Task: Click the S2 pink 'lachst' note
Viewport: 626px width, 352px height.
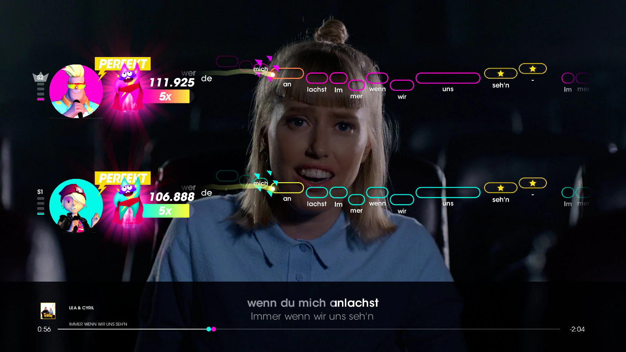Action: pos(317,78)
